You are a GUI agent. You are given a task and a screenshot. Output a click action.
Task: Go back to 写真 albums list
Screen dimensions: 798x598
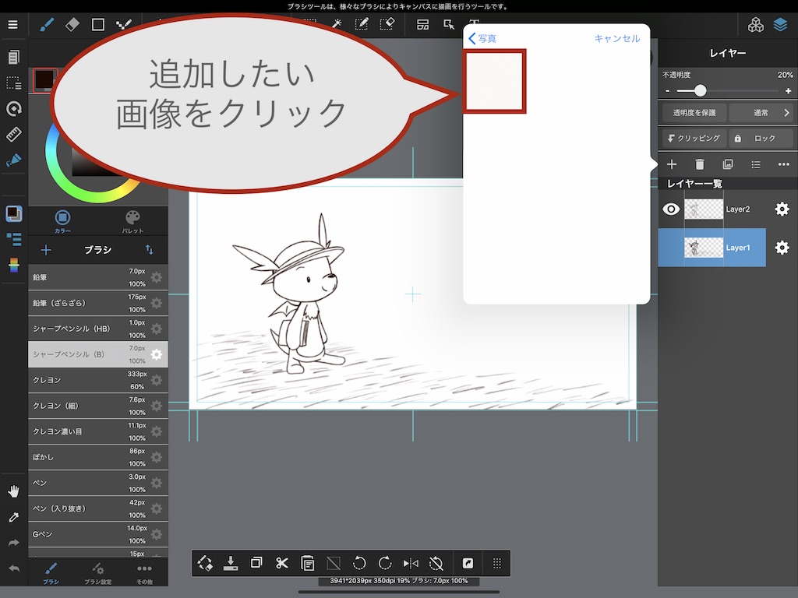[482, 38]
